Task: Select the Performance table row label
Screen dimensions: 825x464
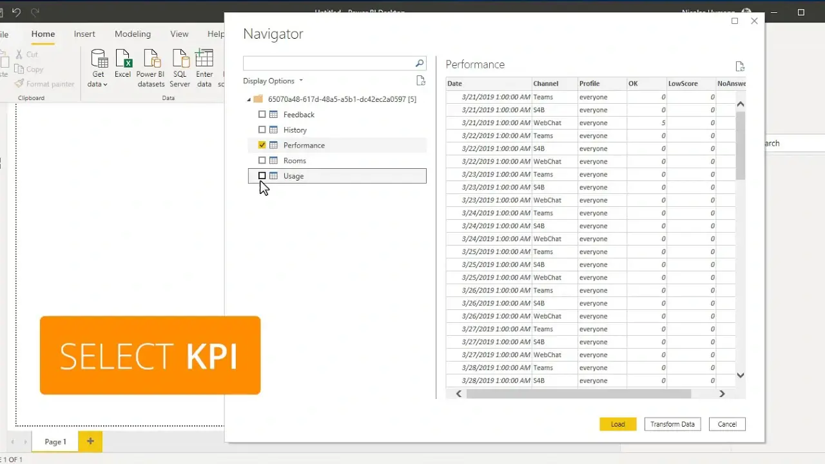Action: pos(304,145)
